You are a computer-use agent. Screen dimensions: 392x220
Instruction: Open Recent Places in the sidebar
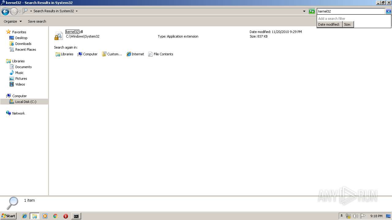[25, 50]
